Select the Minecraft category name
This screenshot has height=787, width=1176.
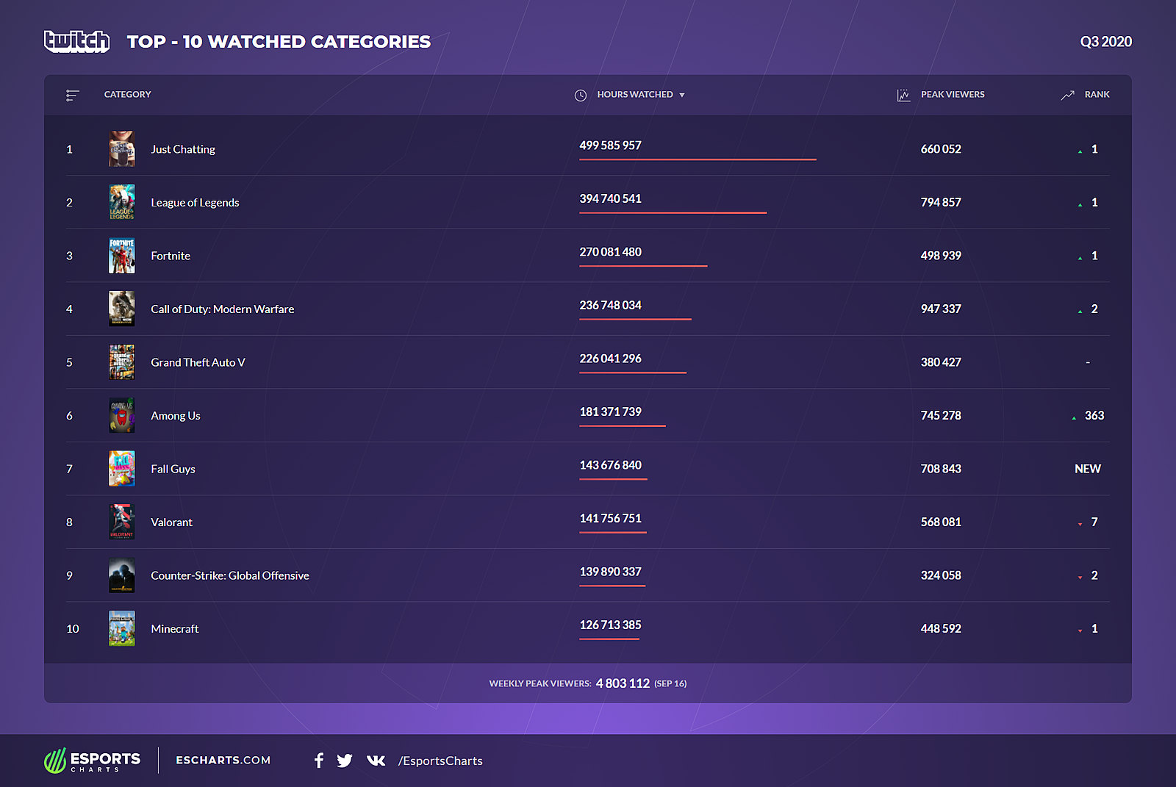[x=175, y=629]
